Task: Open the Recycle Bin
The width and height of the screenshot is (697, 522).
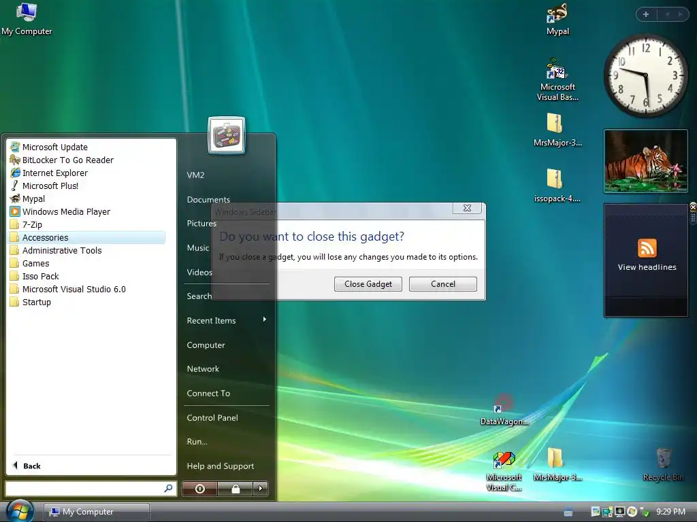Action: point(663,465)
